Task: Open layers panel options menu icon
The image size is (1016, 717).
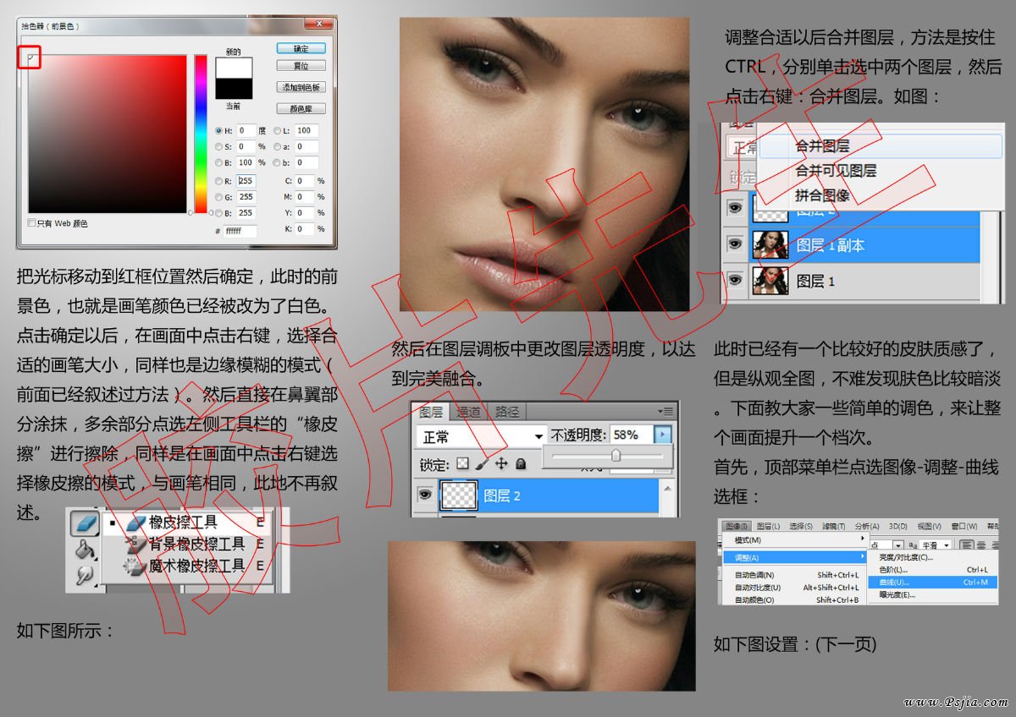Action: (665, 411)
